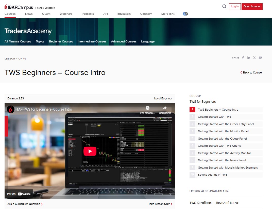This screenshot has width=272, height=210.
Task: Click the video Compartir share arrow
Action: [165, 108]
